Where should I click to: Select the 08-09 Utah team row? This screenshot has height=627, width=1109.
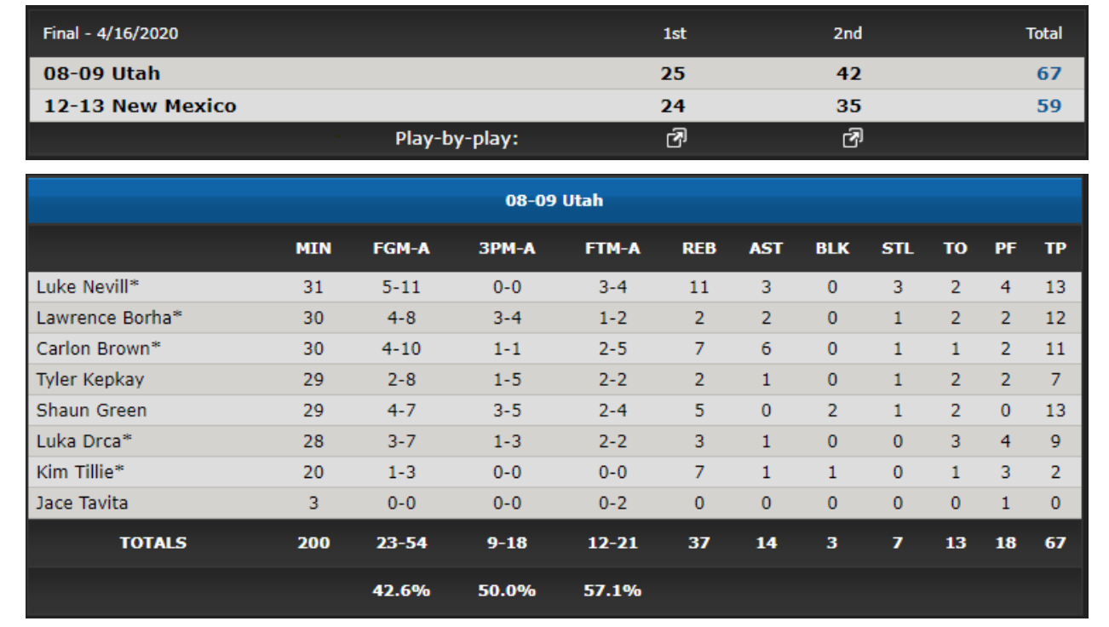[556, 73]
